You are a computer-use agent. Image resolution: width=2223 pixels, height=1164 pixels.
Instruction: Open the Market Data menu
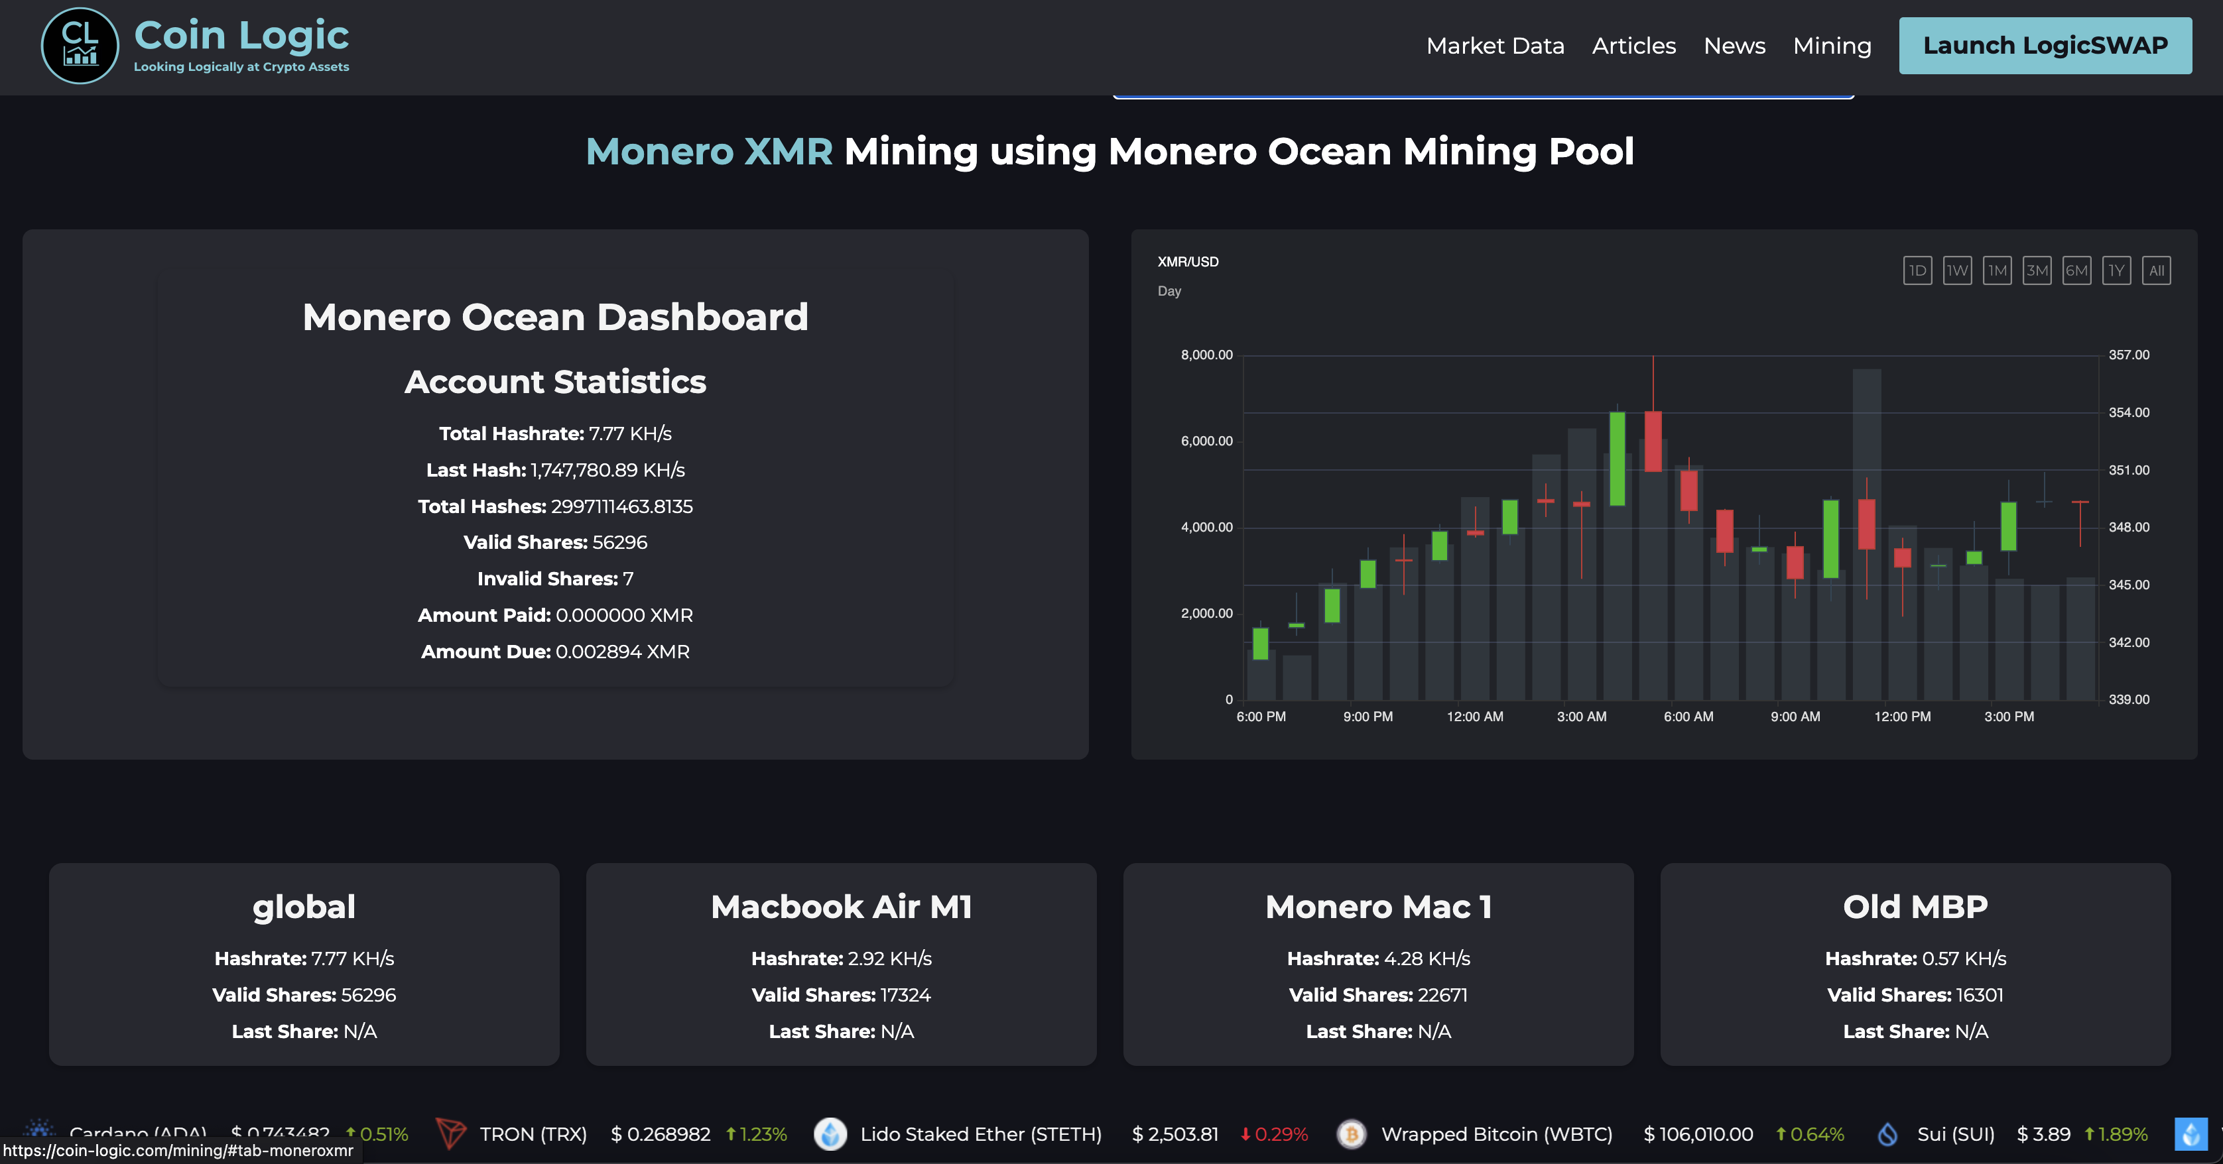click(1495, 46)
